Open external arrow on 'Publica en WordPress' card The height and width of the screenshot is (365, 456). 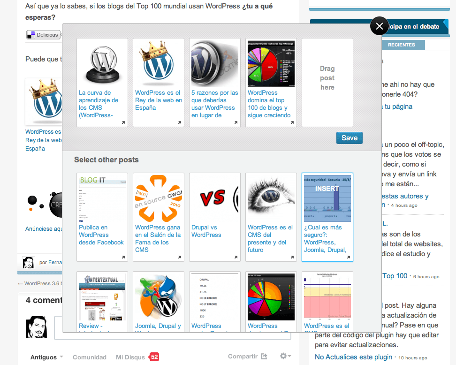123,257
